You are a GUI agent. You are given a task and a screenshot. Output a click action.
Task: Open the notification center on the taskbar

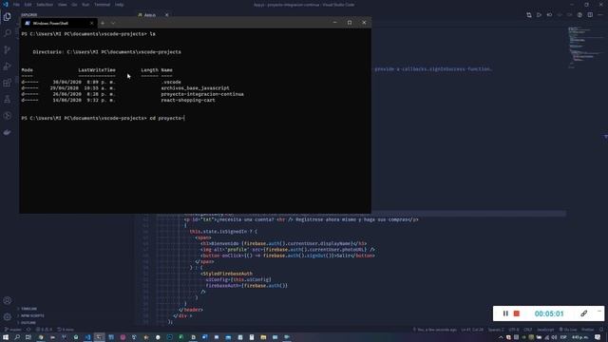[598, 337]
